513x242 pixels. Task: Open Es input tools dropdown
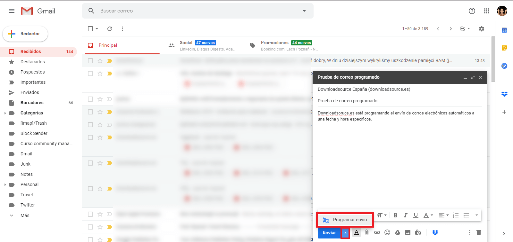coord(465,29)
